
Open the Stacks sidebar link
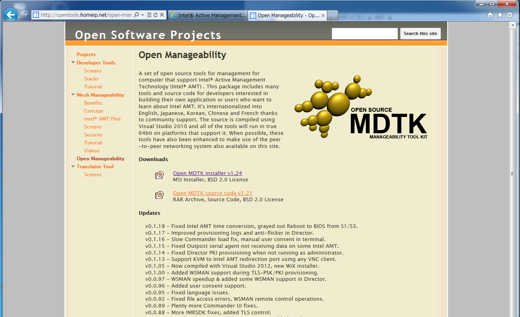click(91, 79)
